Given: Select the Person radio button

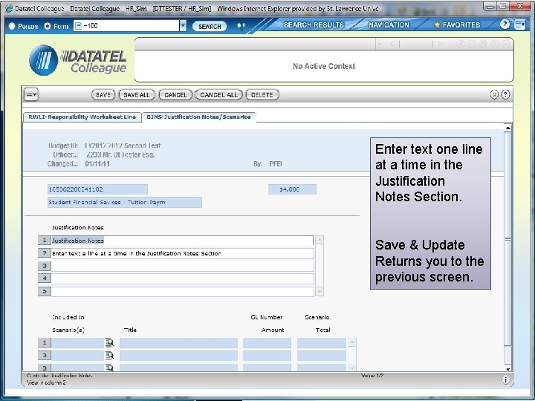Looking at the screenshot, I should [x=12, y=26].
